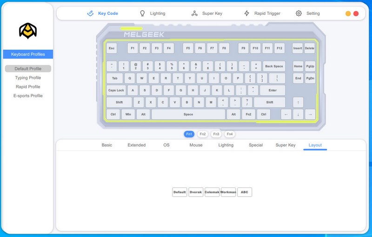
Task: Click the Lighting bulb icon
Action: coord(142,13)
